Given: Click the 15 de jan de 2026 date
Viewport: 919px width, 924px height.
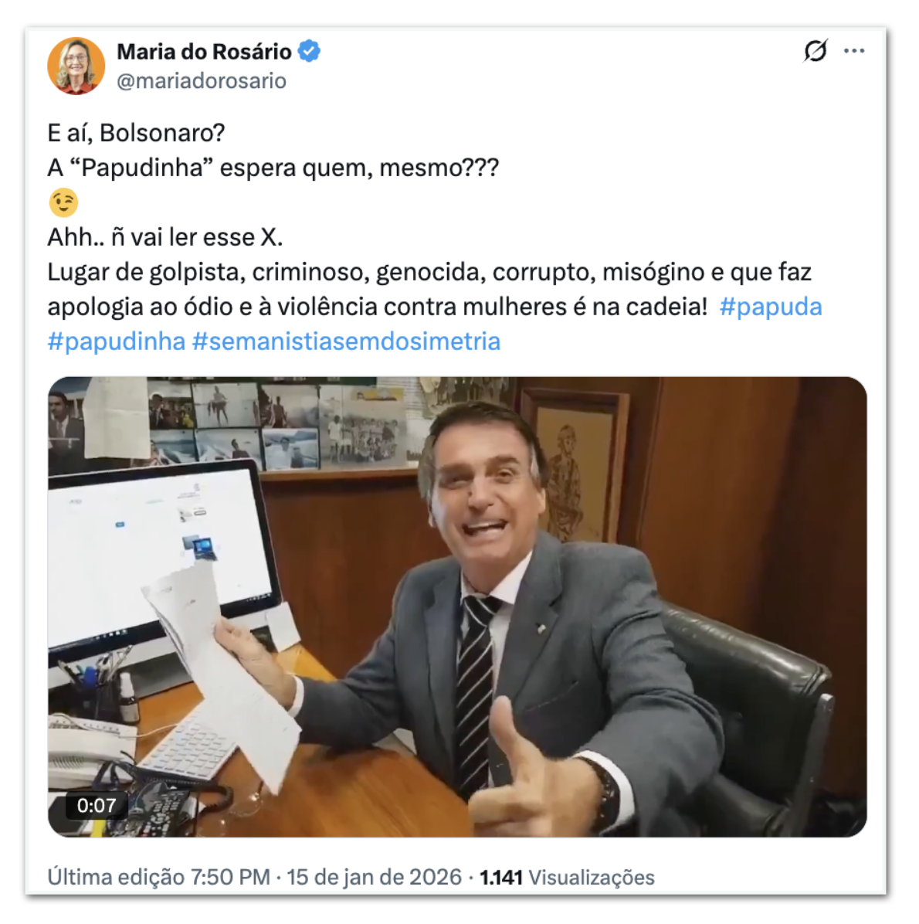Looking at the screenshot, I should pyautogui.click(x=374, y=878).
